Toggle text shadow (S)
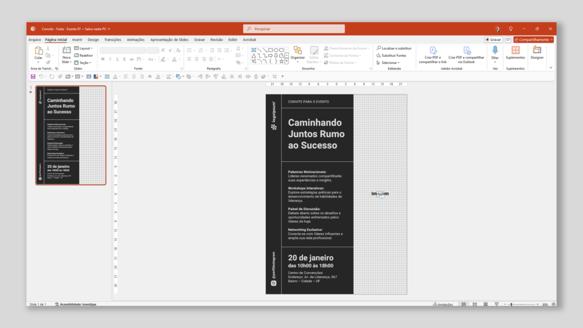583x328 pixels. [x=124, y=59]
